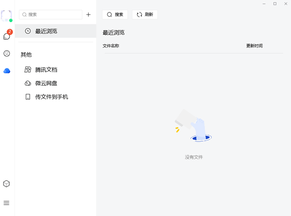Click the phone icon beside 传文件到手机
This screenshot has width=291, height=216.
tap(28, 97)
